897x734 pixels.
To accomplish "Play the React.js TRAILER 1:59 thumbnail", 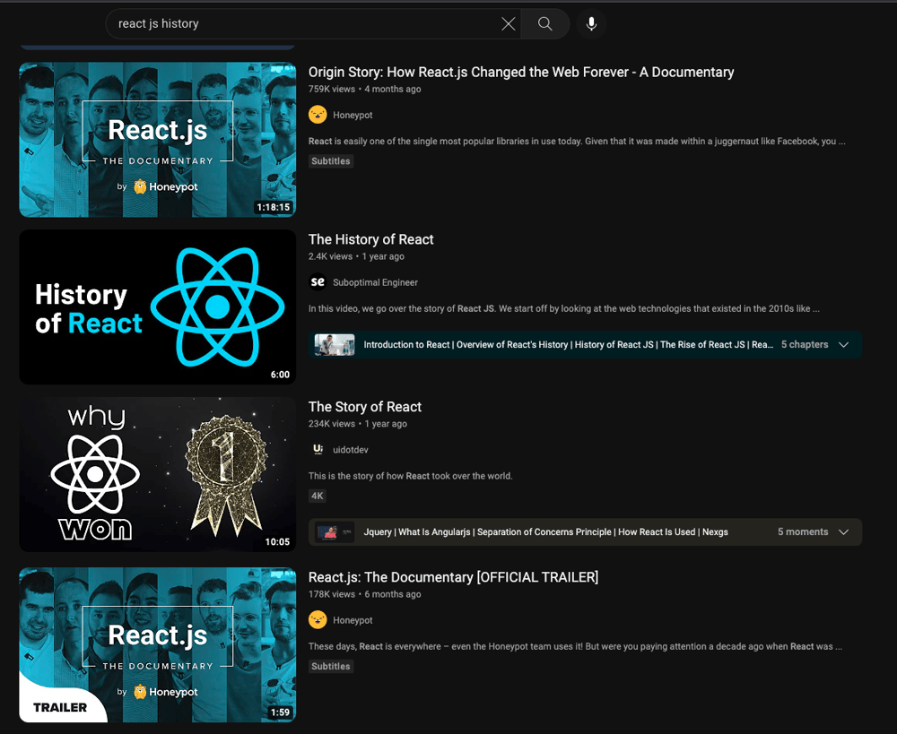I will coord(157,644).
